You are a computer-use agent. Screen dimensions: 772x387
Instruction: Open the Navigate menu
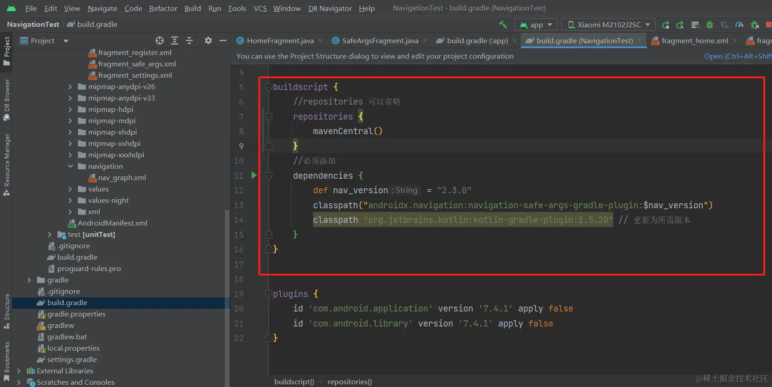point(102,8)
